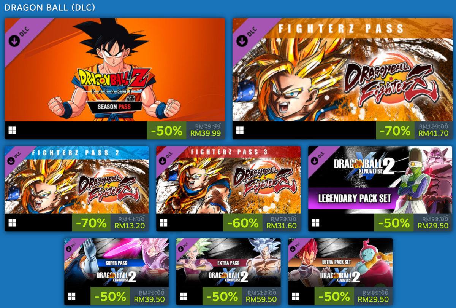Click Windows icon under FighterZ Pass 3

(164, 222)
